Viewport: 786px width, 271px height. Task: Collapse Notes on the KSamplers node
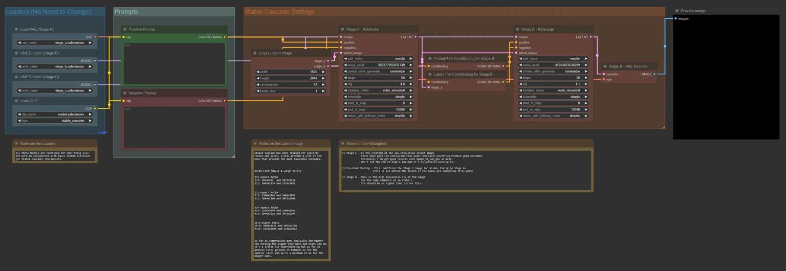pyautogui.click(x=342, y=144)
